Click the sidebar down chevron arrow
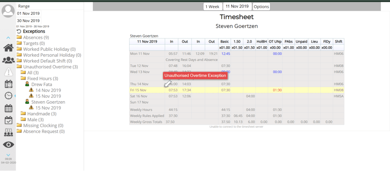The image size is (390, 171). 8,155
